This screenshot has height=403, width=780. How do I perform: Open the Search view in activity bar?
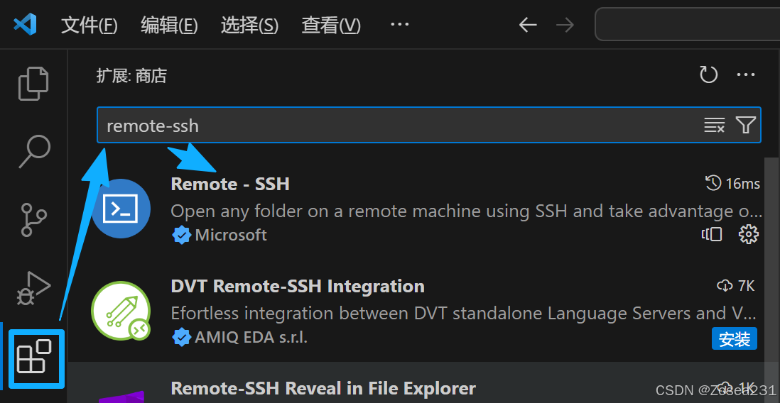tap(33, 151)
